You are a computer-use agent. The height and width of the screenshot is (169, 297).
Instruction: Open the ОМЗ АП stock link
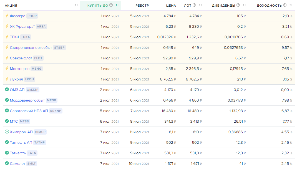17,90
